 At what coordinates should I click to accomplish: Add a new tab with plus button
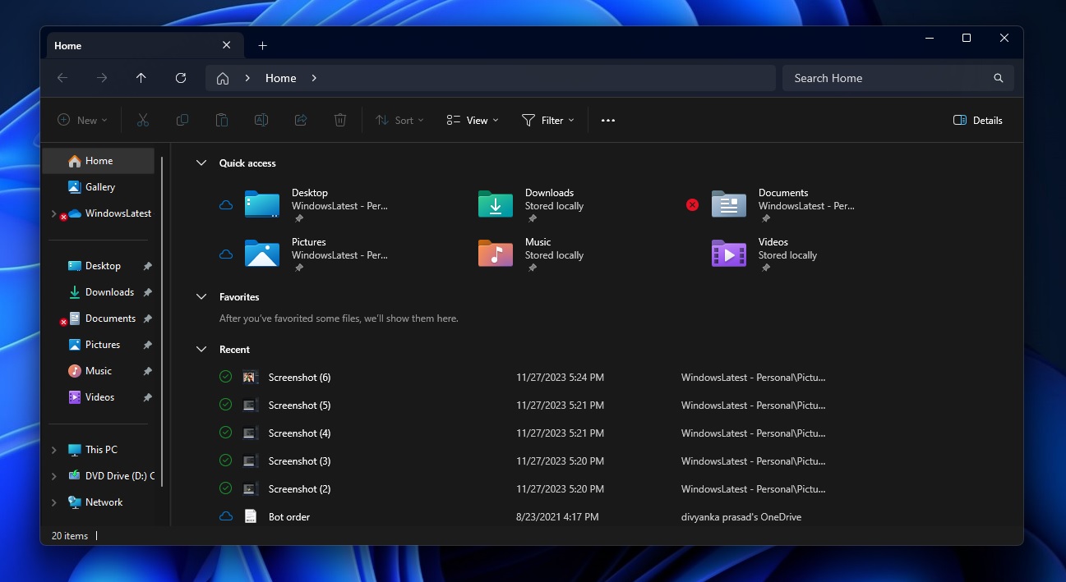(x=263, y=46)
